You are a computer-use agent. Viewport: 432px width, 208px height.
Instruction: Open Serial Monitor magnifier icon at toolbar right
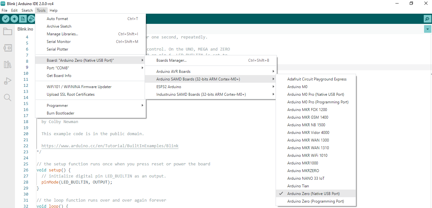point(428,19)
